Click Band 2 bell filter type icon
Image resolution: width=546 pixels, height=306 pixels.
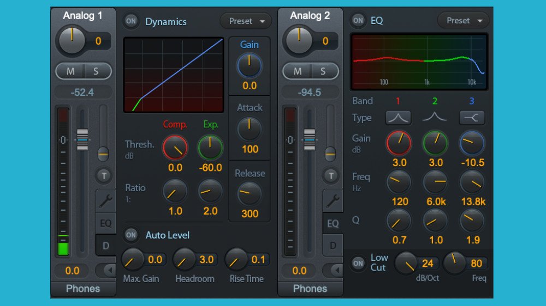pyautogui.click(x=435, y=118)
